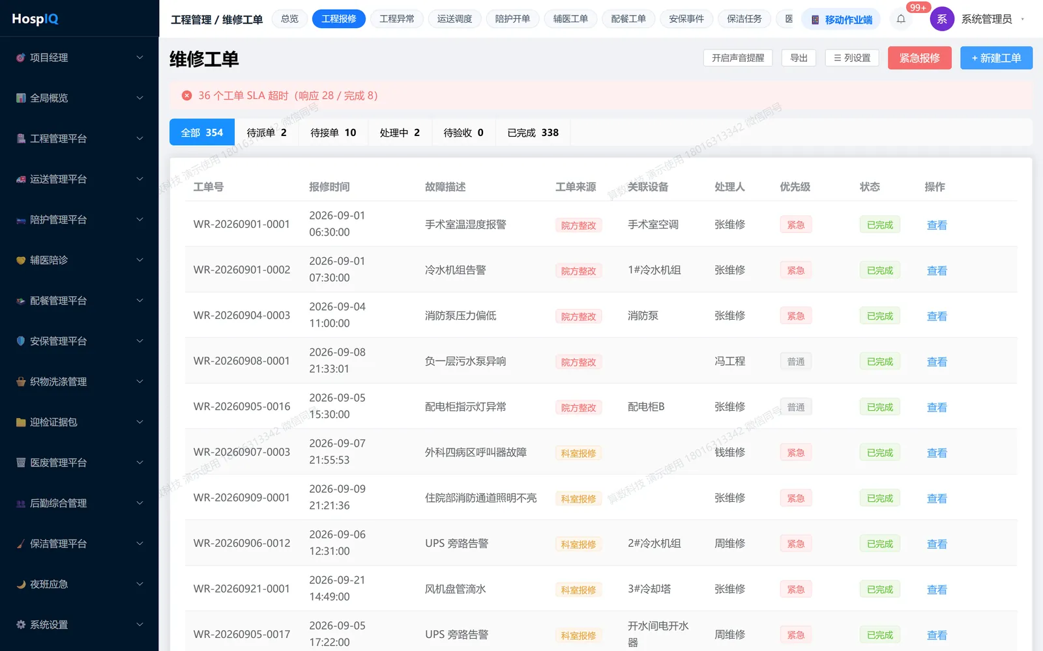Open 移动作业端 button

(x=841, y=20)
